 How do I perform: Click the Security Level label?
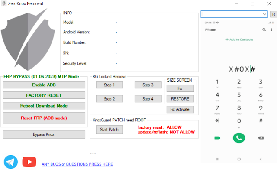click(75, 63)
